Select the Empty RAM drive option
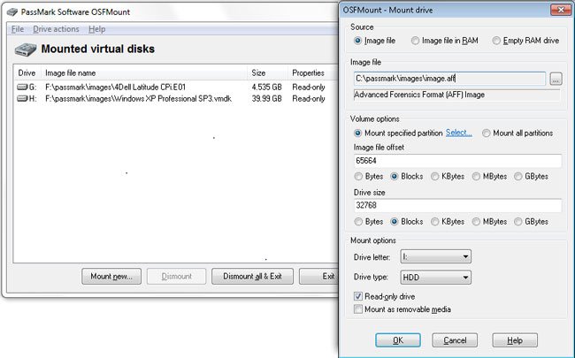575x358 pixels. [x=496, y=41]
